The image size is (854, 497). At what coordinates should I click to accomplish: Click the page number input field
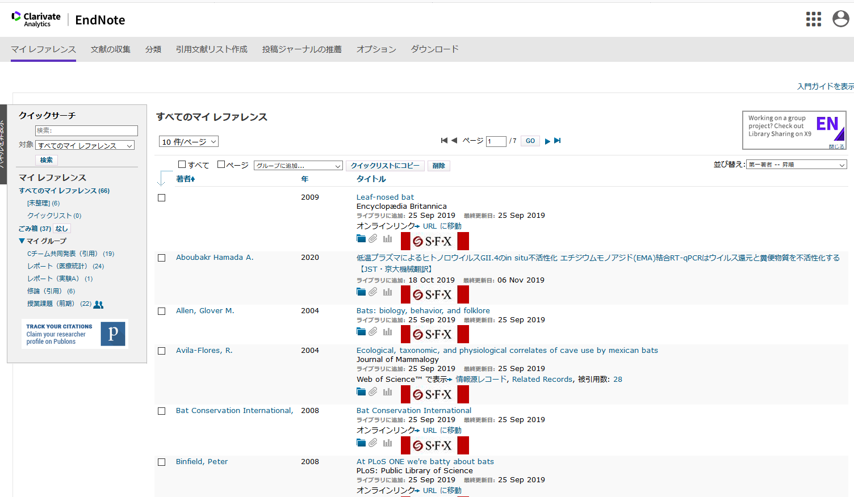(496, 141)
